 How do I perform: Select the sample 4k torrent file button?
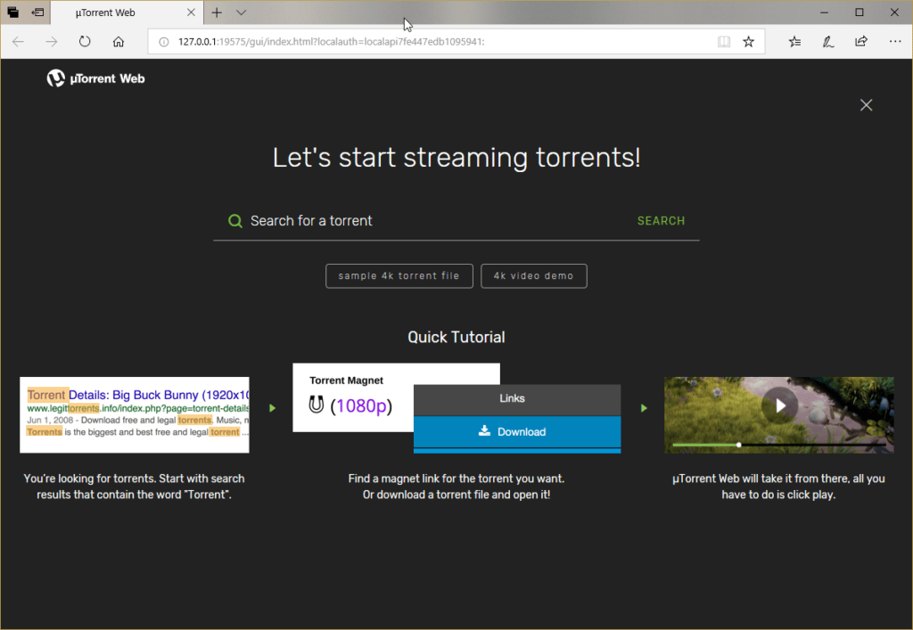[399, 276]
